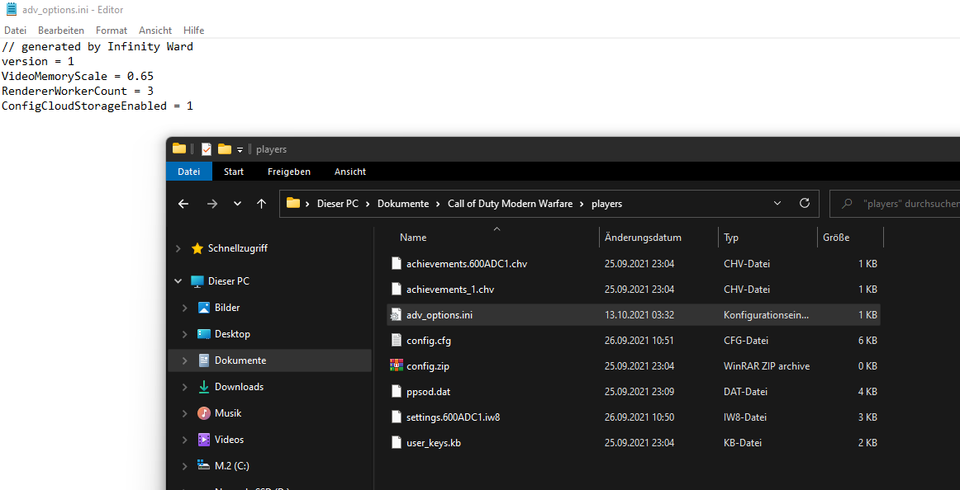Collapse the Dieser PC tree in sidebar
This screenshot has height=490, width=960.
coord(177,280)
